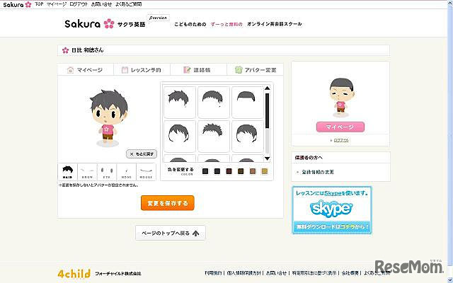This screenshot has width=453, height=283.
Task: Open the マイページ tab with house icon
Action: point(86,70)
